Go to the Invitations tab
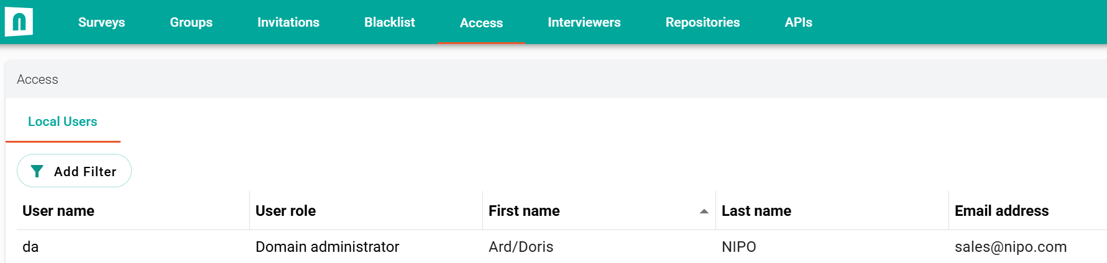The height and width of the screenshot is (263, 1107). (x=288, y=22)
